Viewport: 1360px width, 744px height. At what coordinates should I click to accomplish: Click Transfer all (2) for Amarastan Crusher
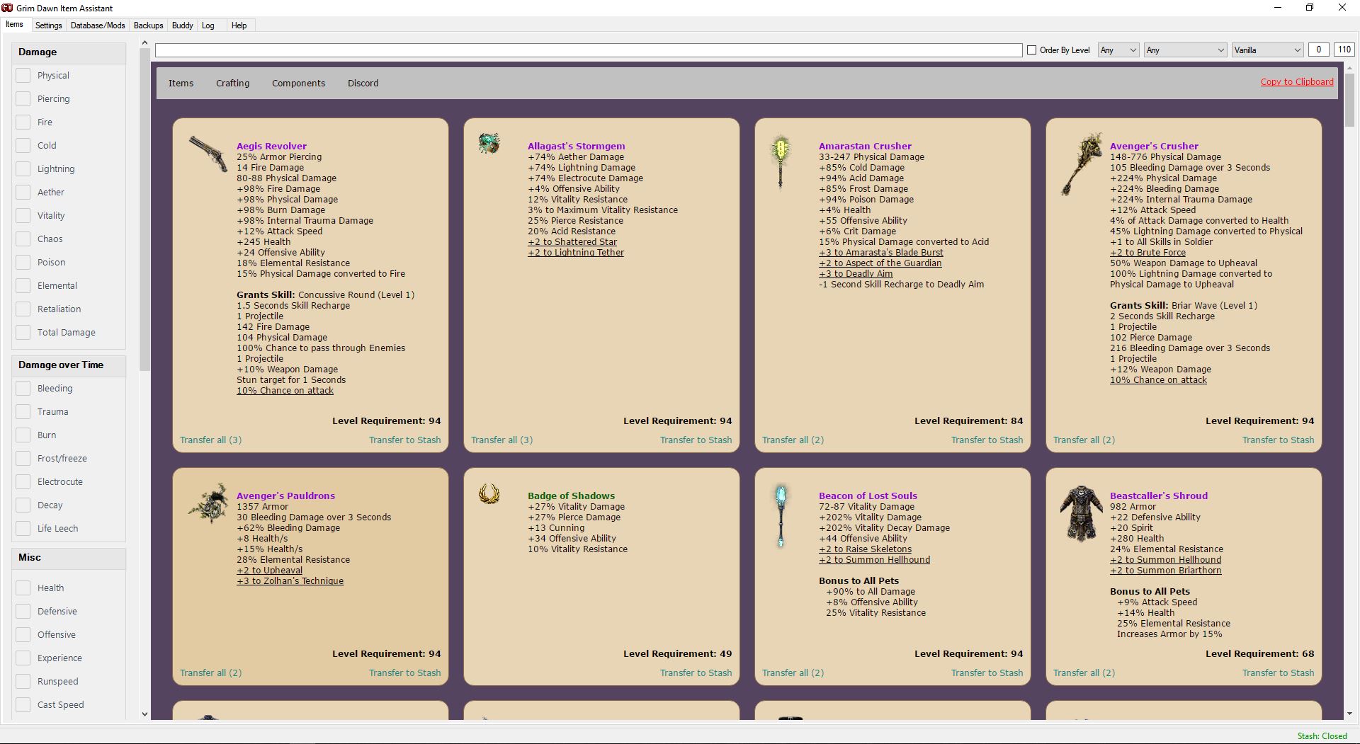pyautogui.click(x=793, y=440)
